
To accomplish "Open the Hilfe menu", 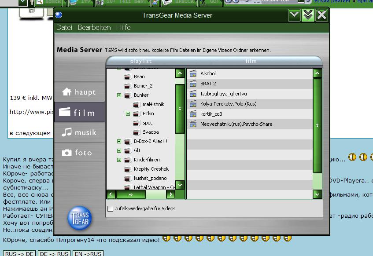I will [123, 27].
